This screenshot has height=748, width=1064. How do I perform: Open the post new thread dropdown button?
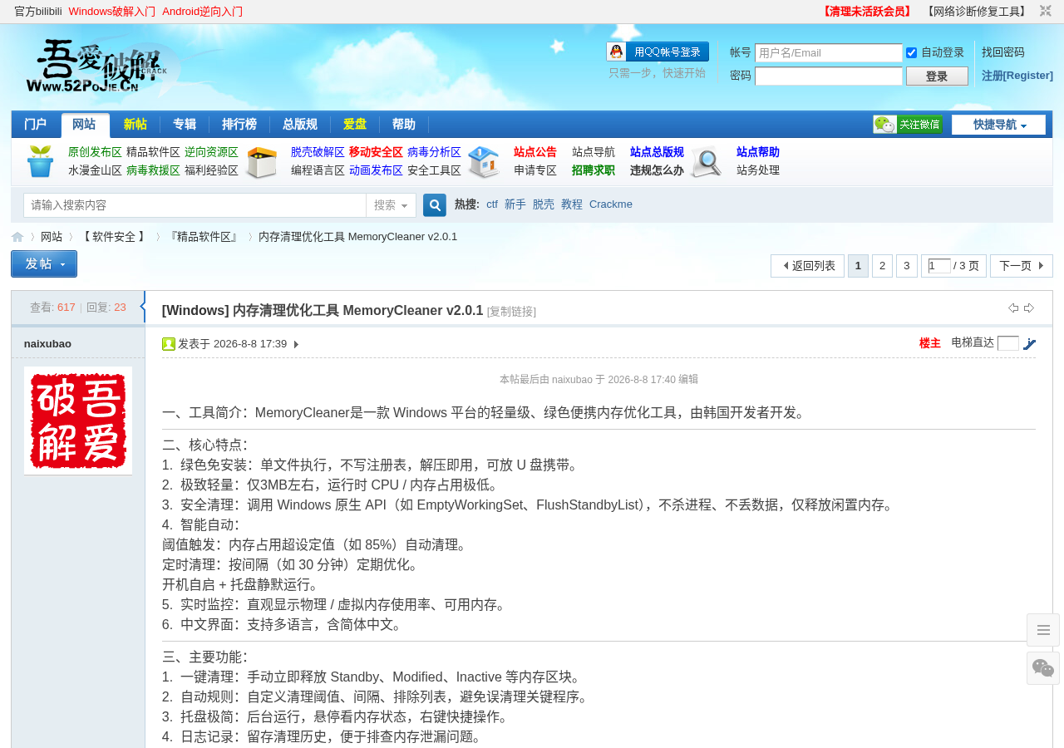click(x=44, y=263)
